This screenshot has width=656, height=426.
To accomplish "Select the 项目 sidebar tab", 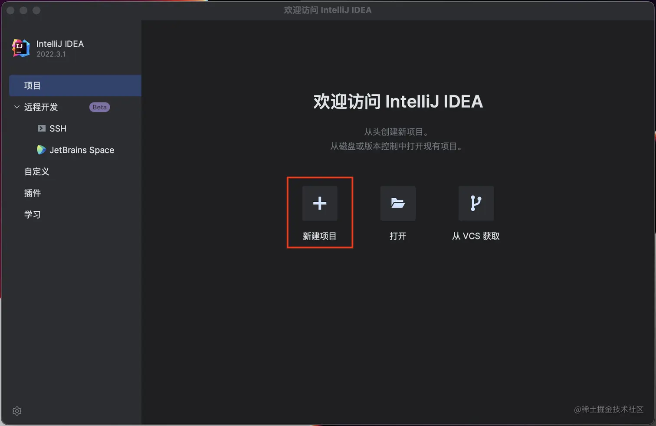I will (x=75, y=85).
